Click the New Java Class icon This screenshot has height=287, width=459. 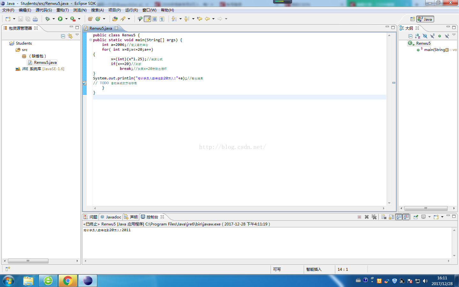[x=98, y=19]
